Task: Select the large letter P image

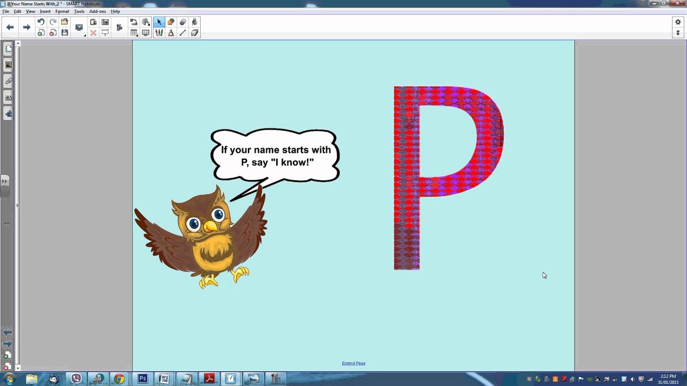Action: point(448,177)
